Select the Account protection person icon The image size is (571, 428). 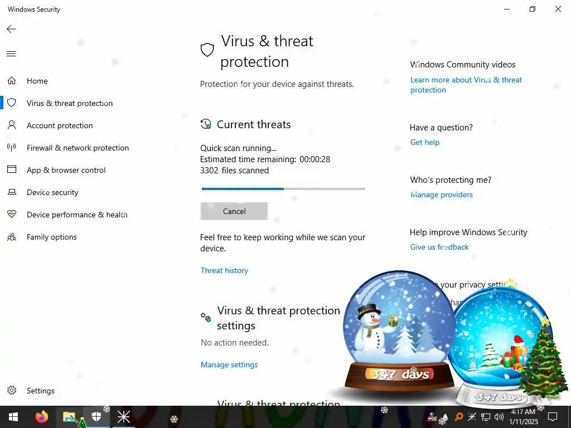[x=12, y=125]
